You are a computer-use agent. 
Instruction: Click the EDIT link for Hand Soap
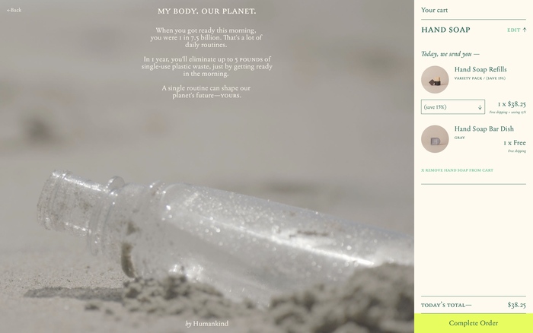pos(514,30)
